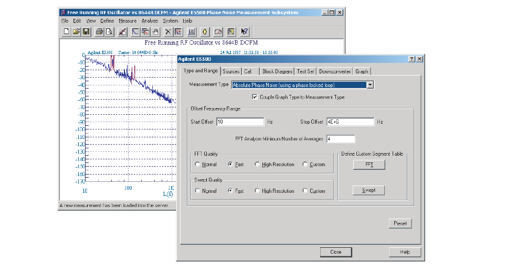
Task: Click the context help arrow icon
Action: coord(244,31)
